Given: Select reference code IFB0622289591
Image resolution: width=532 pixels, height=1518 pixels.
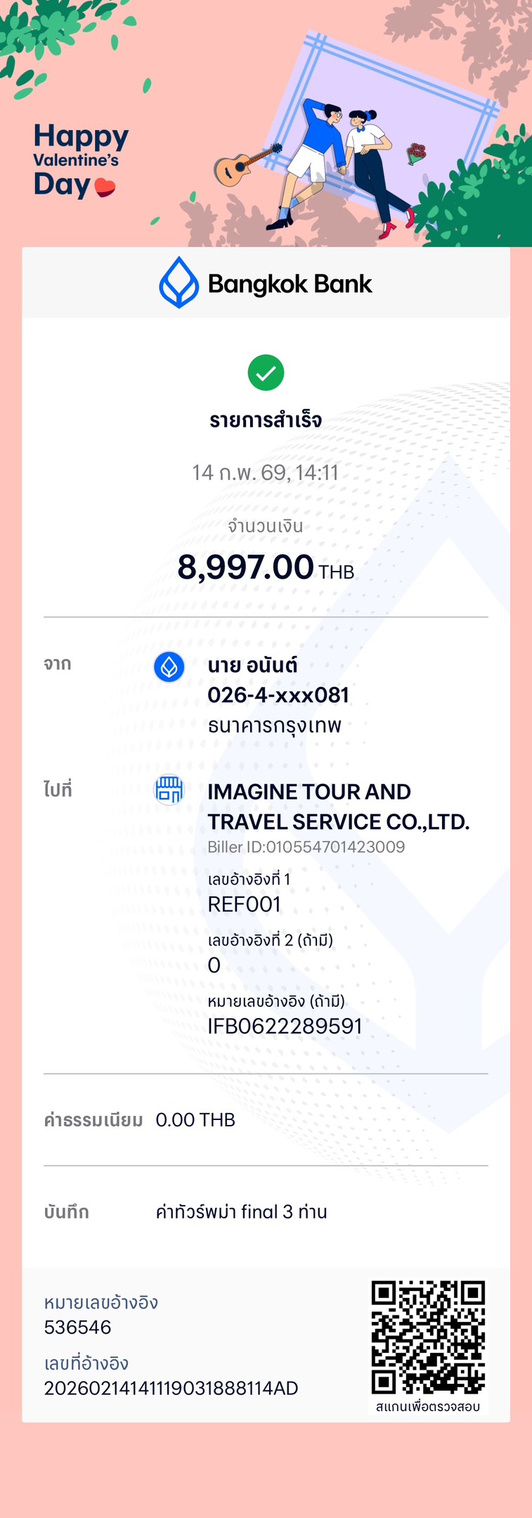Looking at the screenshot, I should (x=285, y=1026).
